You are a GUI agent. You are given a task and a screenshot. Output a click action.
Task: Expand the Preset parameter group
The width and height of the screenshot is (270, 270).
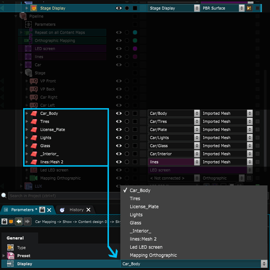[4, 256]
